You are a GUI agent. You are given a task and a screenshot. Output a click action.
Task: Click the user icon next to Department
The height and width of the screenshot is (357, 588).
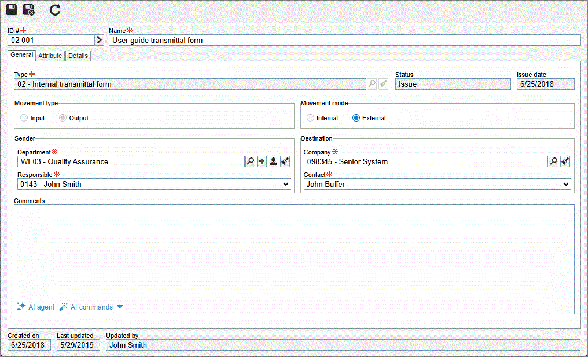pyautogui.click(x=273, y=162)
